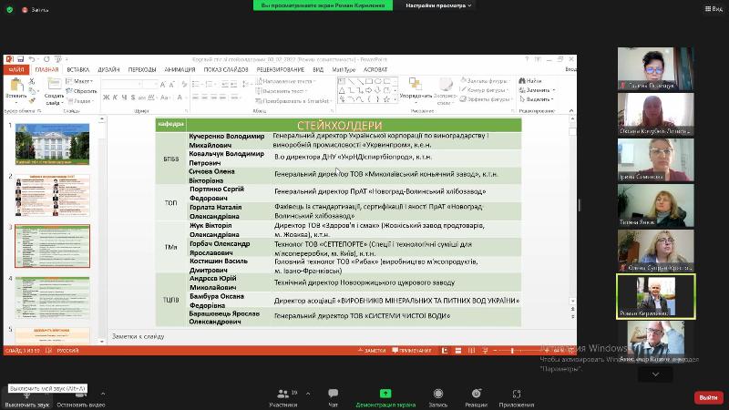Click the Format Painter brush icon

pos(32,100)
